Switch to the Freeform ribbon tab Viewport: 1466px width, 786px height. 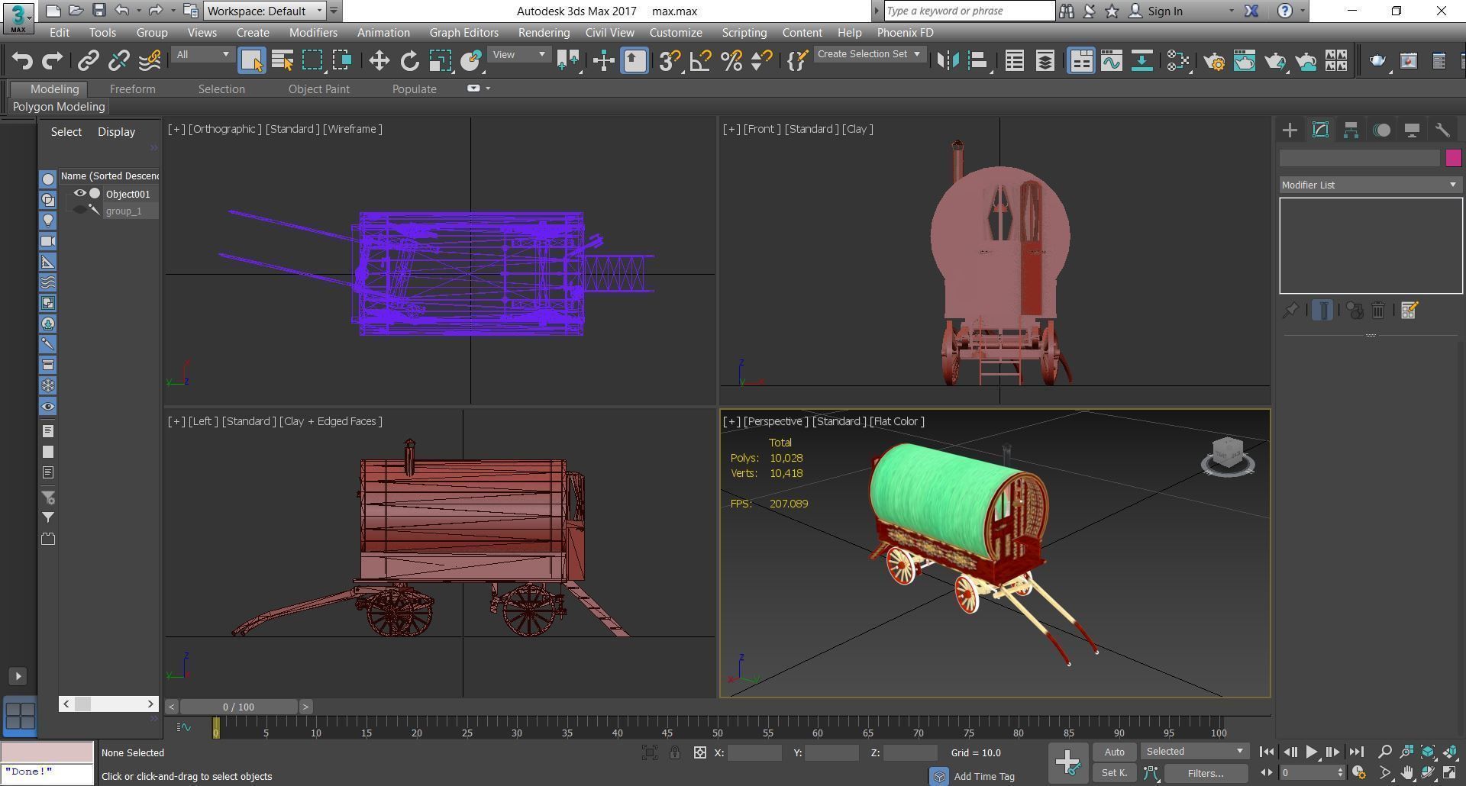pyautogui.click(x=132, y=89)
